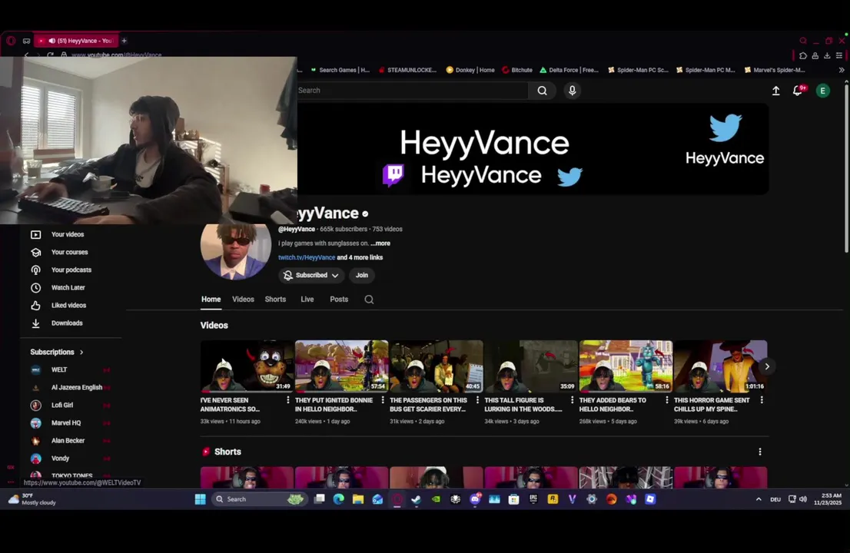This screenshot has height=553, width=850.
Task: Open Your podcasts in sidebar
Action: point(71,270)
